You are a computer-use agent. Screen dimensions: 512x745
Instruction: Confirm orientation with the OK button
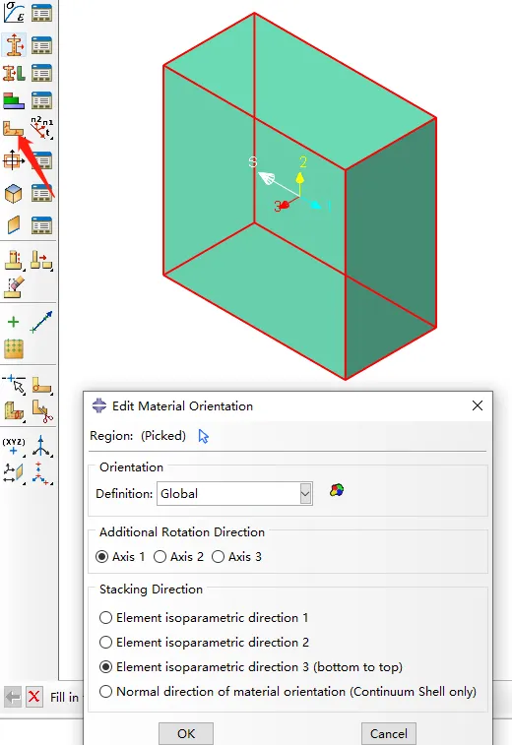tap(186, 733)
